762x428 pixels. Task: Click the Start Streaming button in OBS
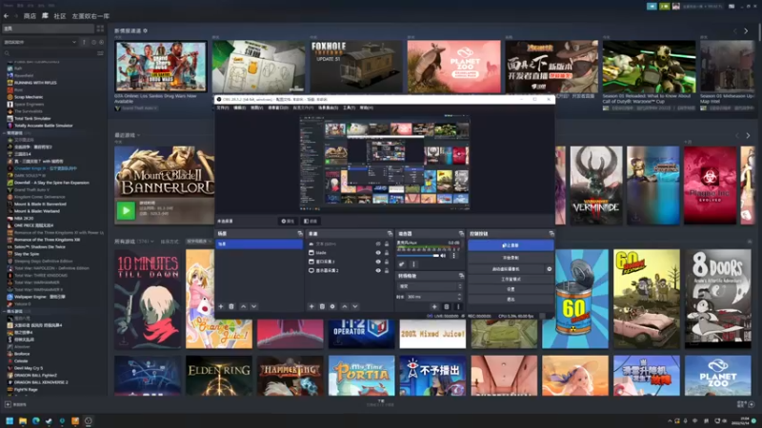tap(511, 245)
